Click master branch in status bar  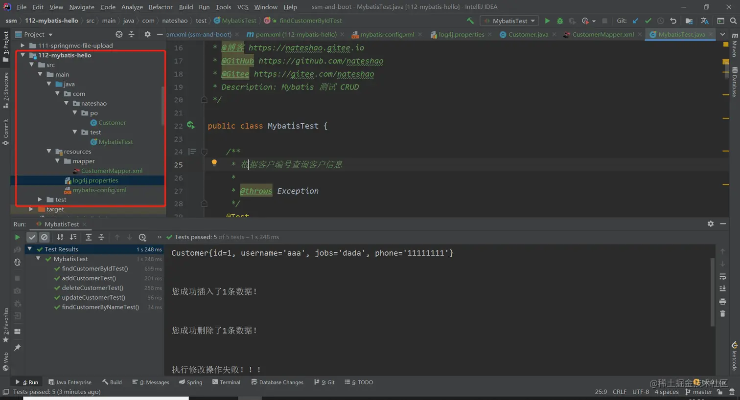tap(698, 392)
